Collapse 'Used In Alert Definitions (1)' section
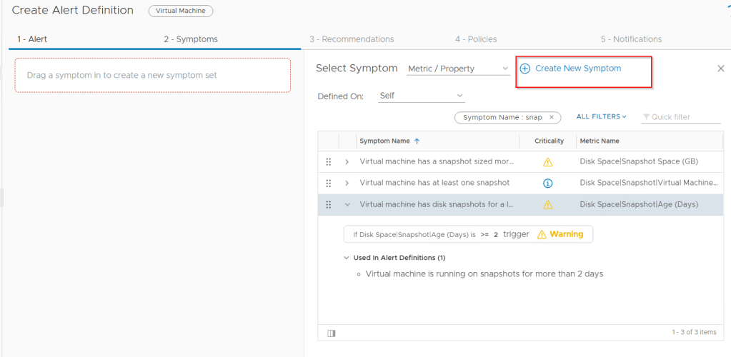This screenshot has width=731, height=357. (x=347, y=258)
